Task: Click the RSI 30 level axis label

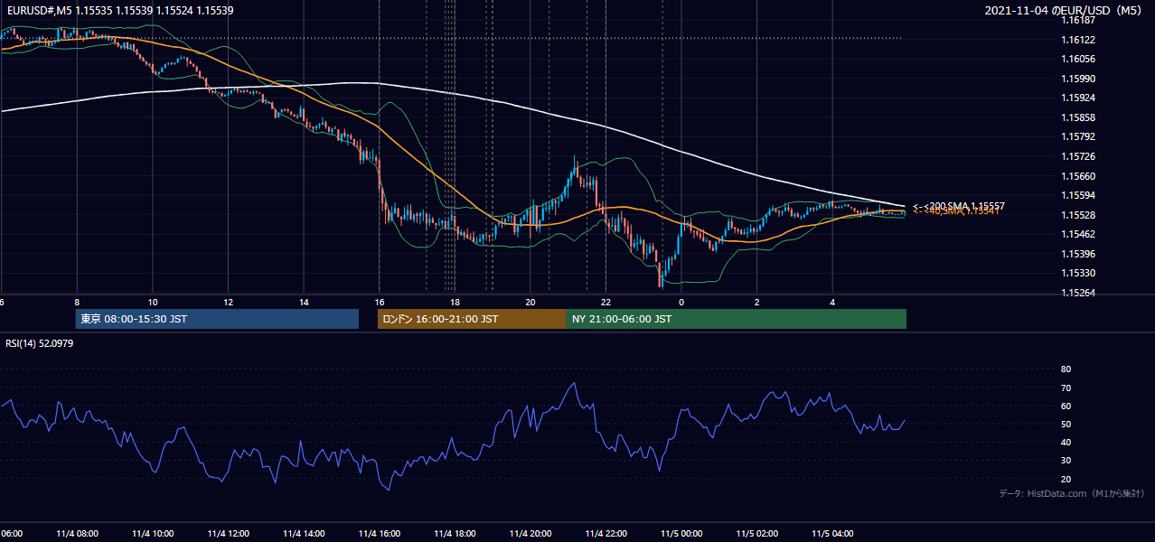Action: [x=1066, y=460]
